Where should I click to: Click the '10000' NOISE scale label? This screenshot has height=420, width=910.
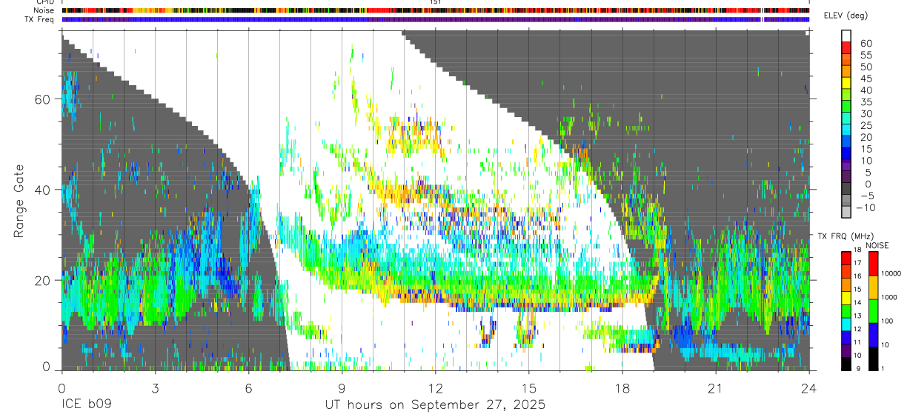coord(890,273)
